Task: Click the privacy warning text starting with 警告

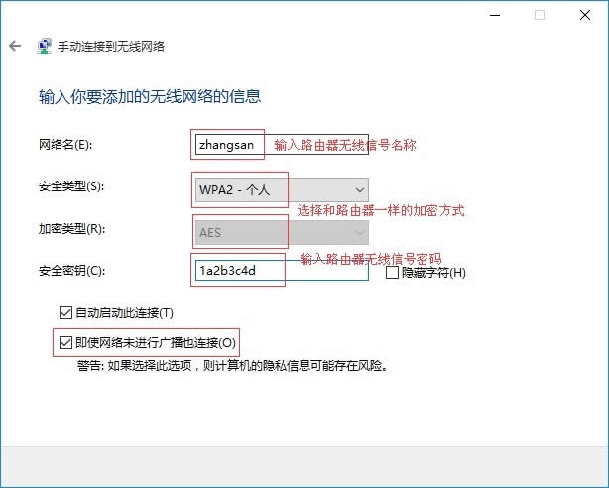Action: [231, 365]
